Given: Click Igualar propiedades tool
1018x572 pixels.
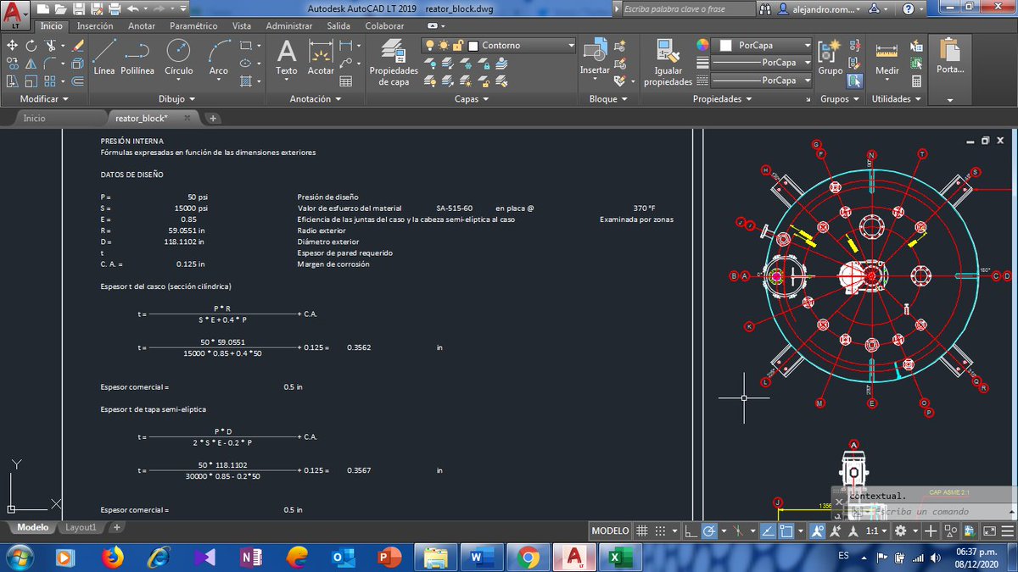Looking at the screenshot, I should (668, 62).
